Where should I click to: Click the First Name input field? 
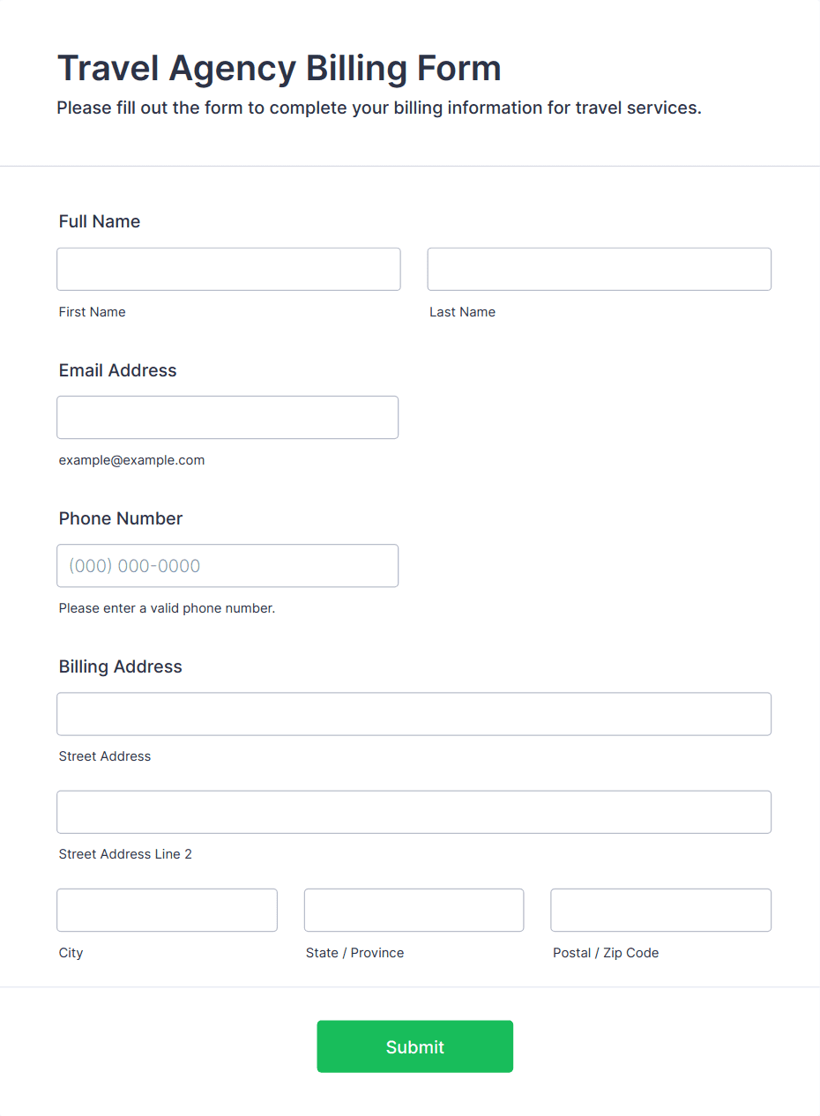pos(228,269)
